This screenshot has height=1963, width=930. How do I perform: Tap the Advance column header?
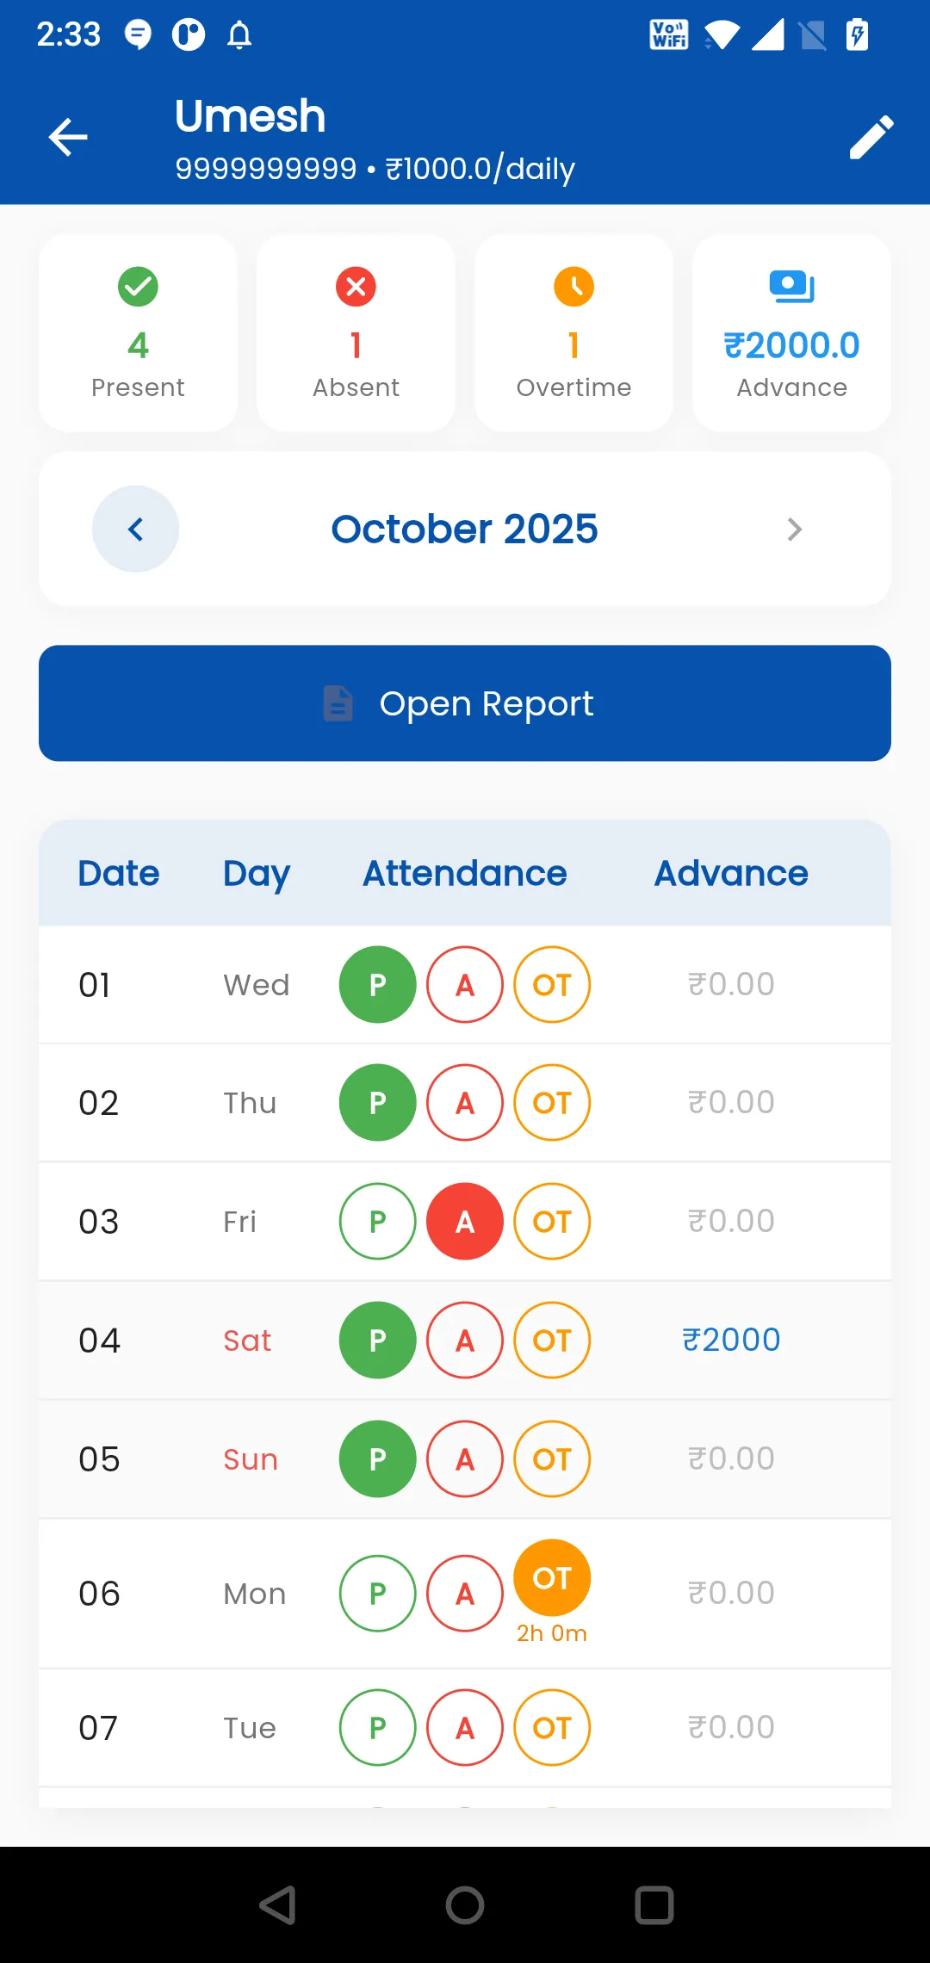[x=731, y=873]
